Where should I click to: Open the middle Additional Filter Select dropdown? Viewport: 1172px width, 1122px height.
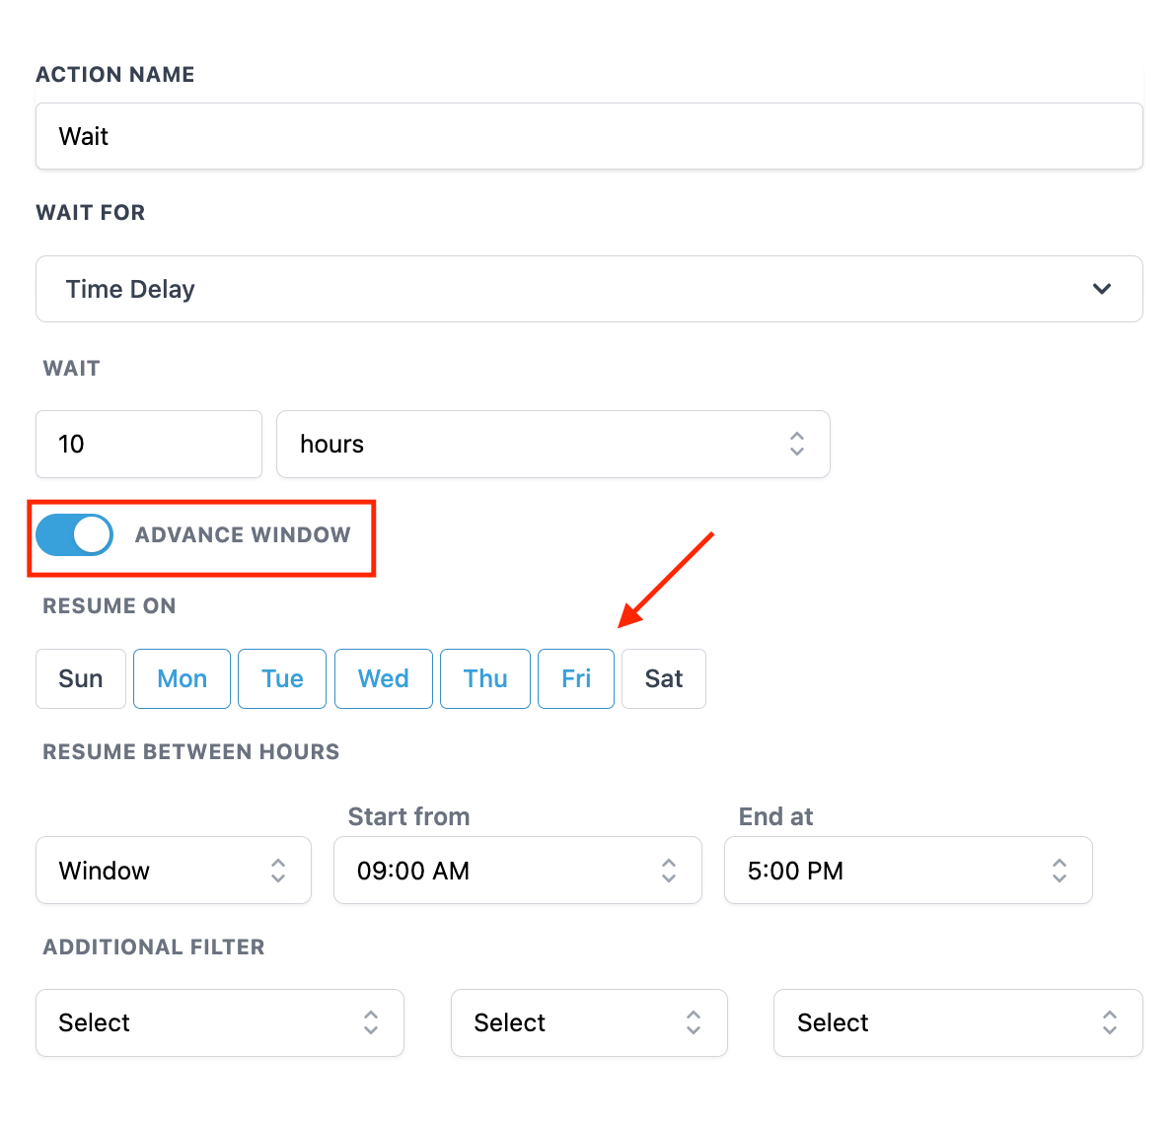tap(589, 1022)
